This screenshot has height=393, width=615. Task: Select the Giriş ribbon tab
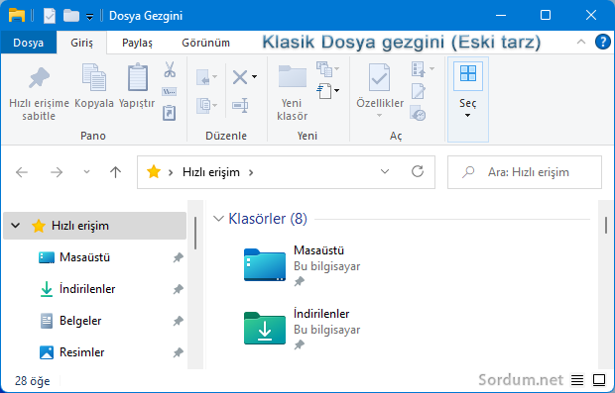click(x=81, y=43)
